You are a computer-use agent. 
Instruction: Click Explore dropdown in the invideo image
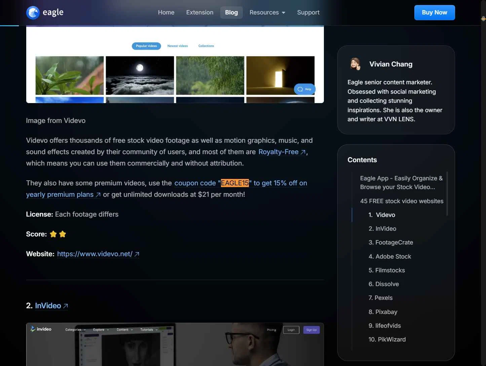[x=101, y=330]
